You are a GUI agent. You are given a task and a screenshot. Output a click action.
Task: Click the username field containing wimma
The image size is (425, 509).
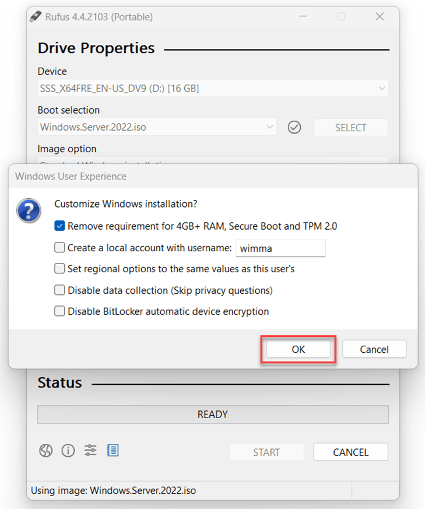[280, 248]
